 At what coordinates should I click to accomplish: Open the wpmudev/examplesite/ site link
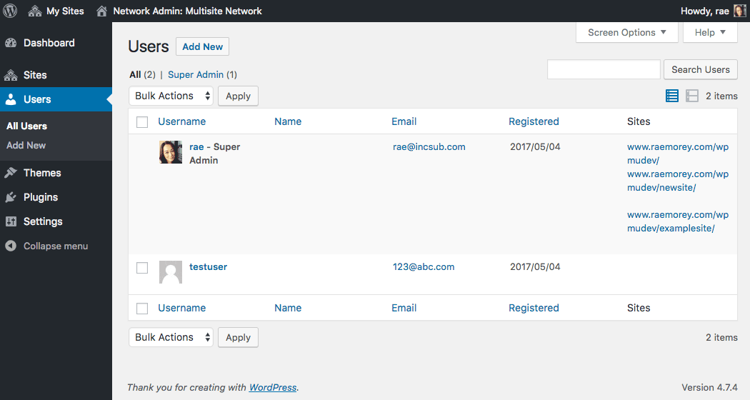678,221
